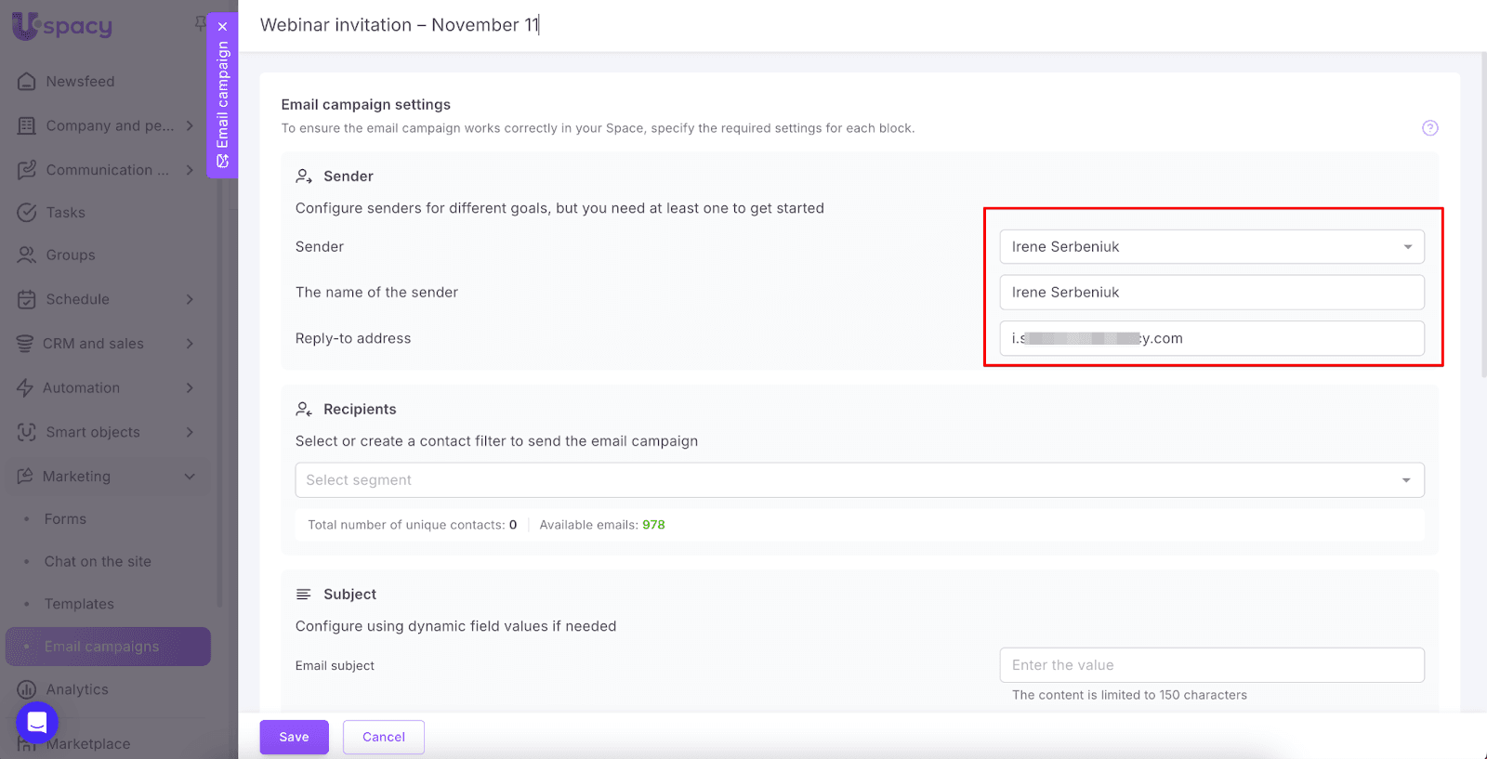1487x759 pixels.
Task: Open Email campaigns in the sidebar
Action: (102, 647)
